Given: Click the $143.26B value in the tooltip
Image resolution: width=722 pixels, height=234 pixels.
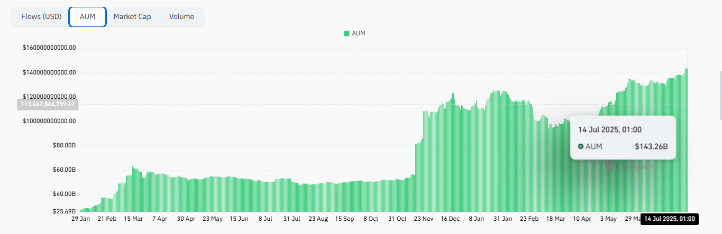Looking at the screenshot, I should pos(651,146).
